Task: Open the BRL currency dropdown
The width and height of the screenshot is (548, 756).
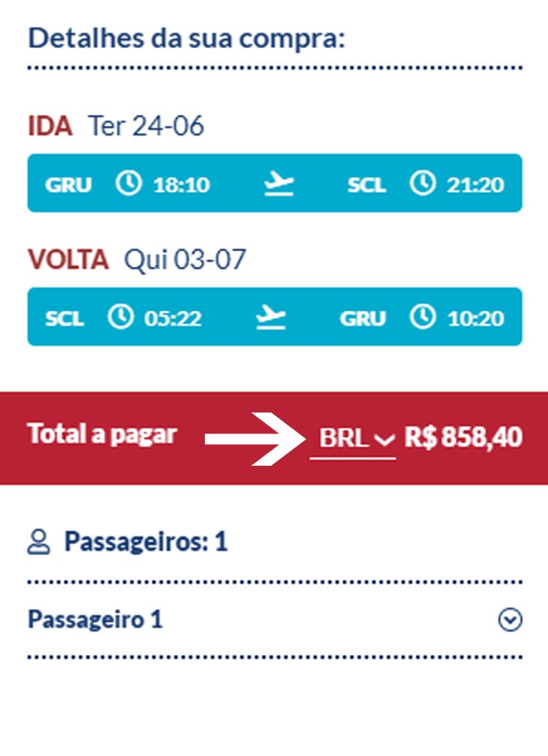Action: 353,439
